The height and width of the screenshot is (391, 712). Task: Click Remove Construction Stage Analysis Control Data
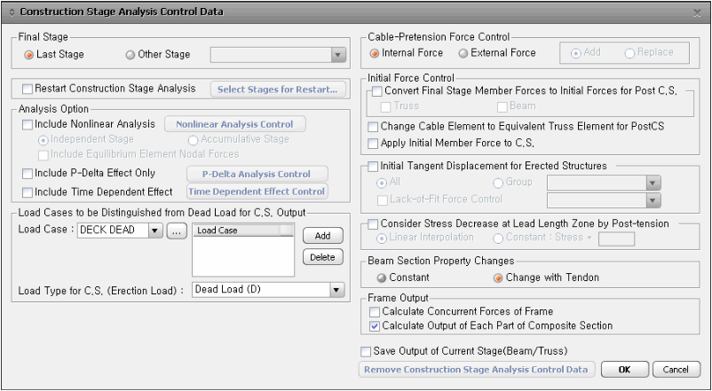[477, 370]
